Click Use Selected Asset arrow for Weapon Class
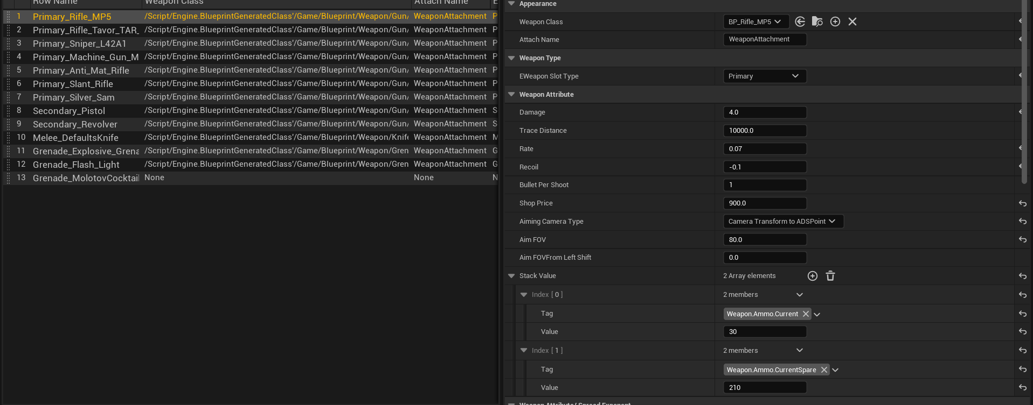 click(800, 22)
